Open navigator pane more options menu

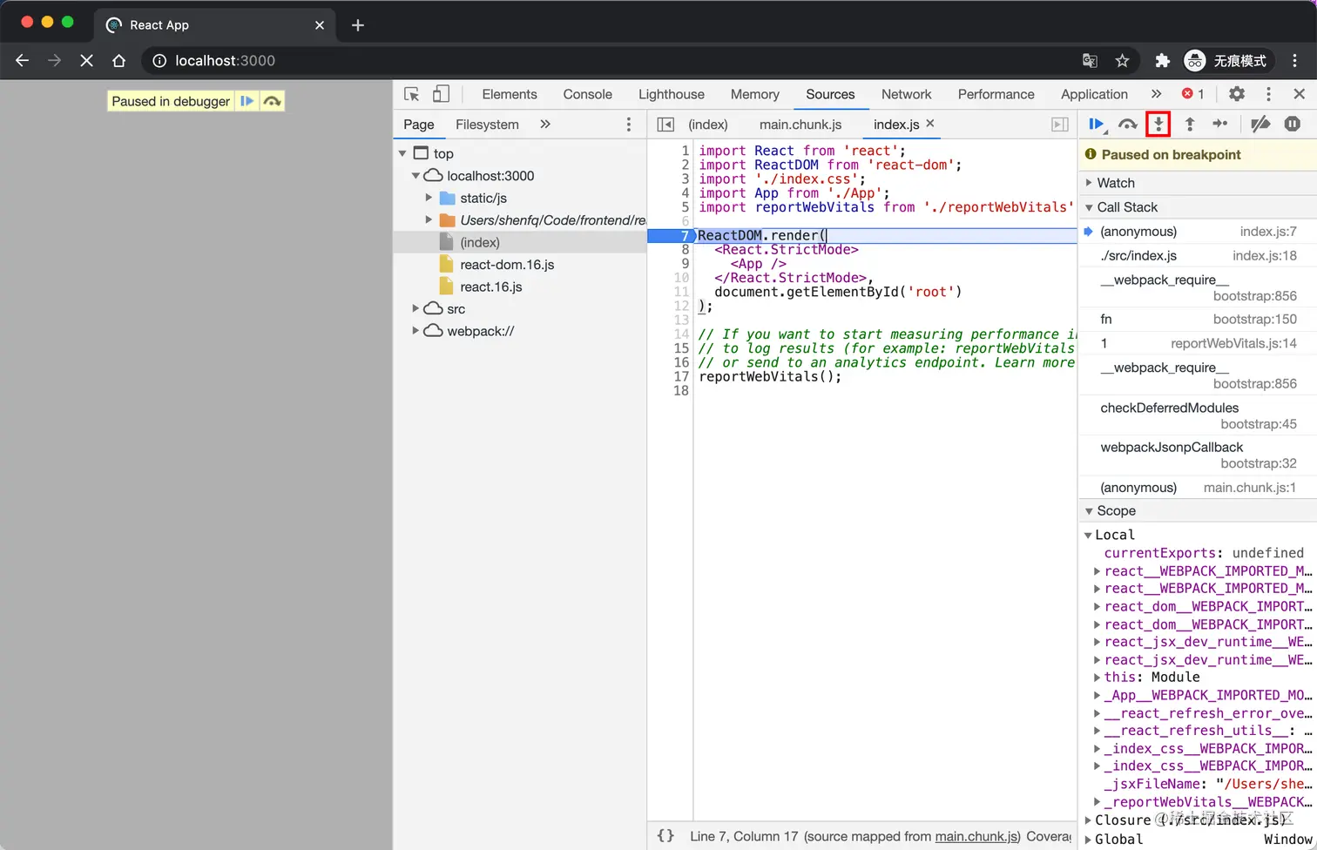(x=629, y=125)
